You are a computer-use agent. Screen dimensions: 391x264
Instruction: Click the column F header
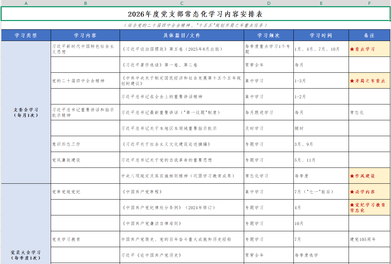point(369,3)
